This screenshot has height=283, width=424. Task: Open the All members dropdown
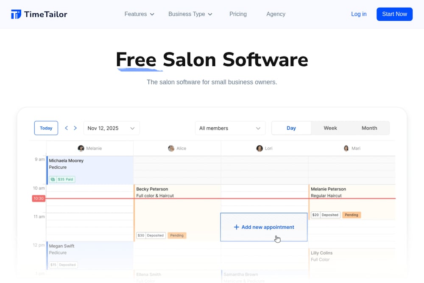click(x=230, y=128)
